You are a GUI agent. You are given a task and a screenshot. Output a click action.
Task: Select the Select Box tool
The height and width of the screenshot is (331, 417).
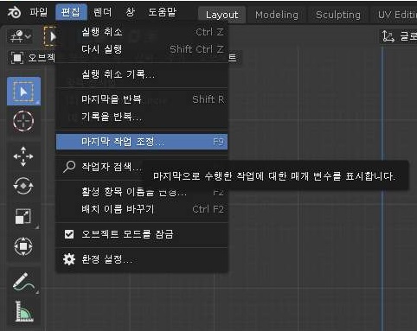pos(23,92)
